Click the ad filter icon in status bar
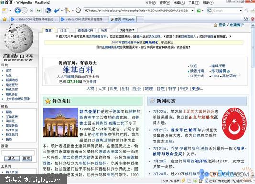Image resolution: width=255 pixels, height=184 pixels. 207,181
